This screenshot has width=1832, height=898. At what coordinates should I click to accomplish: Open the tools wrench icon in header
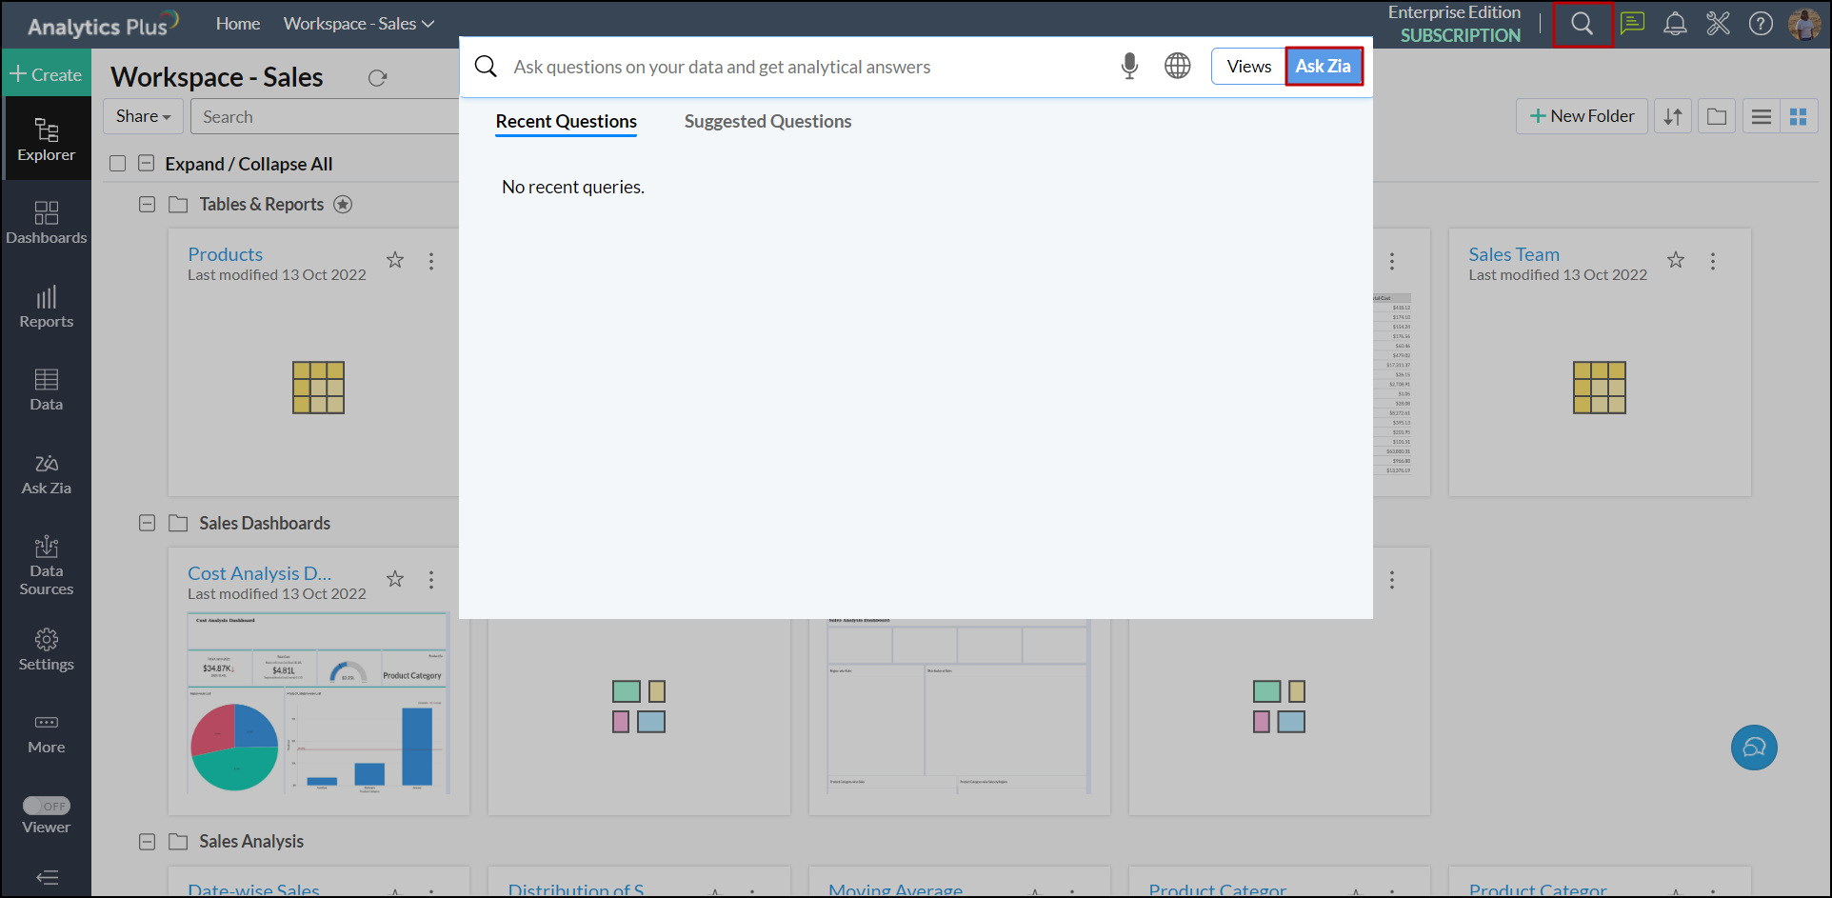tap(1718, 23)
